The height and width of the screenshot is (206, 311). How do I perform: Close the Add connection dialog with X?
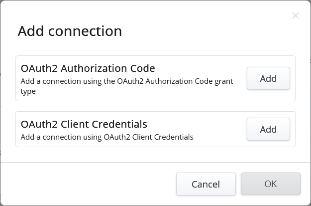(x=296, y=15)
